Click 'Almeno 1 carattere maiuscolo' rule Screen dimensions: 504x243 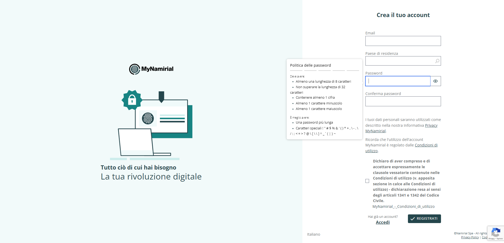tap(319, 109)
